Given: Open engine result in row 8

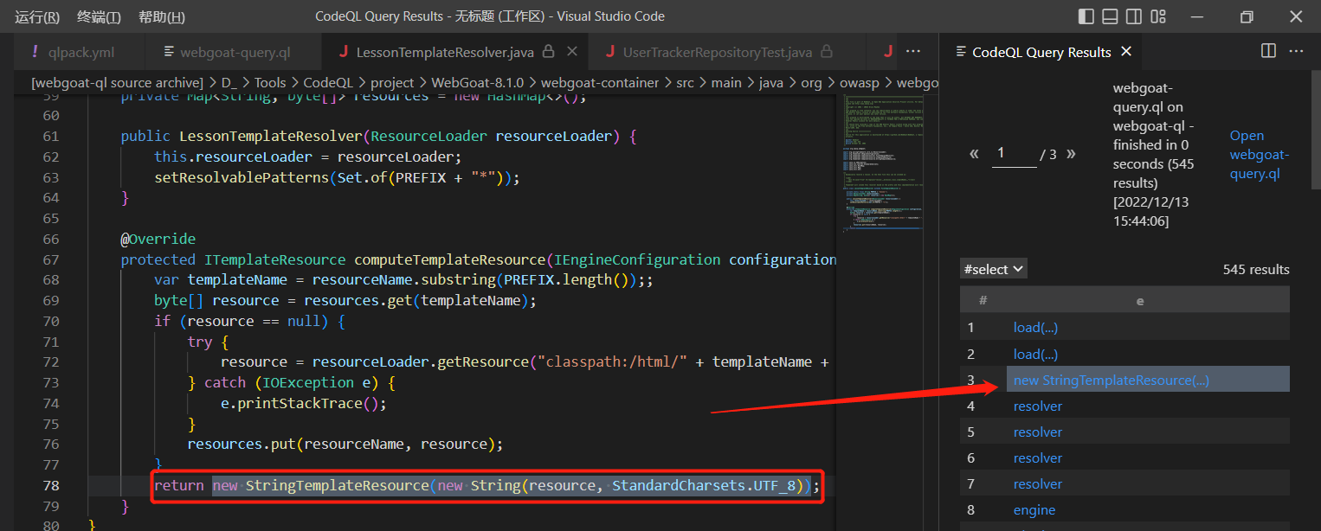Looking at the screenshot, I should coord(1034,509).
